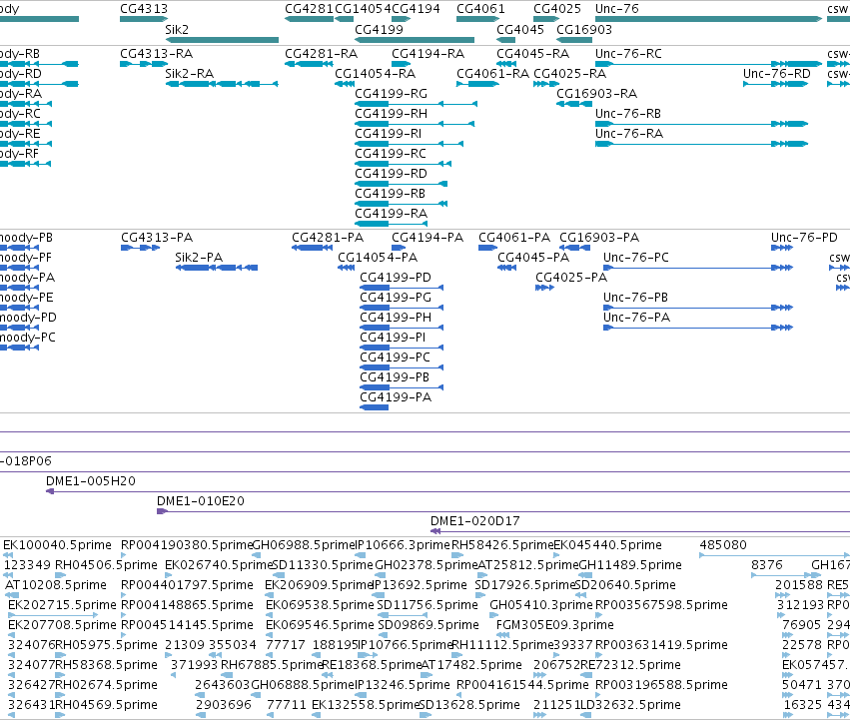Click transcript CG16903-RA label
Image resolution: width=850 pixels, height=720 pixels.
pyautogui.click(x=597, y=94)
